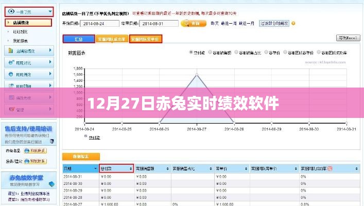Screen dimensions: 364x206
Task: Sort by the 客服销售占比 column arrows
Action: click(x=211, y=168)
